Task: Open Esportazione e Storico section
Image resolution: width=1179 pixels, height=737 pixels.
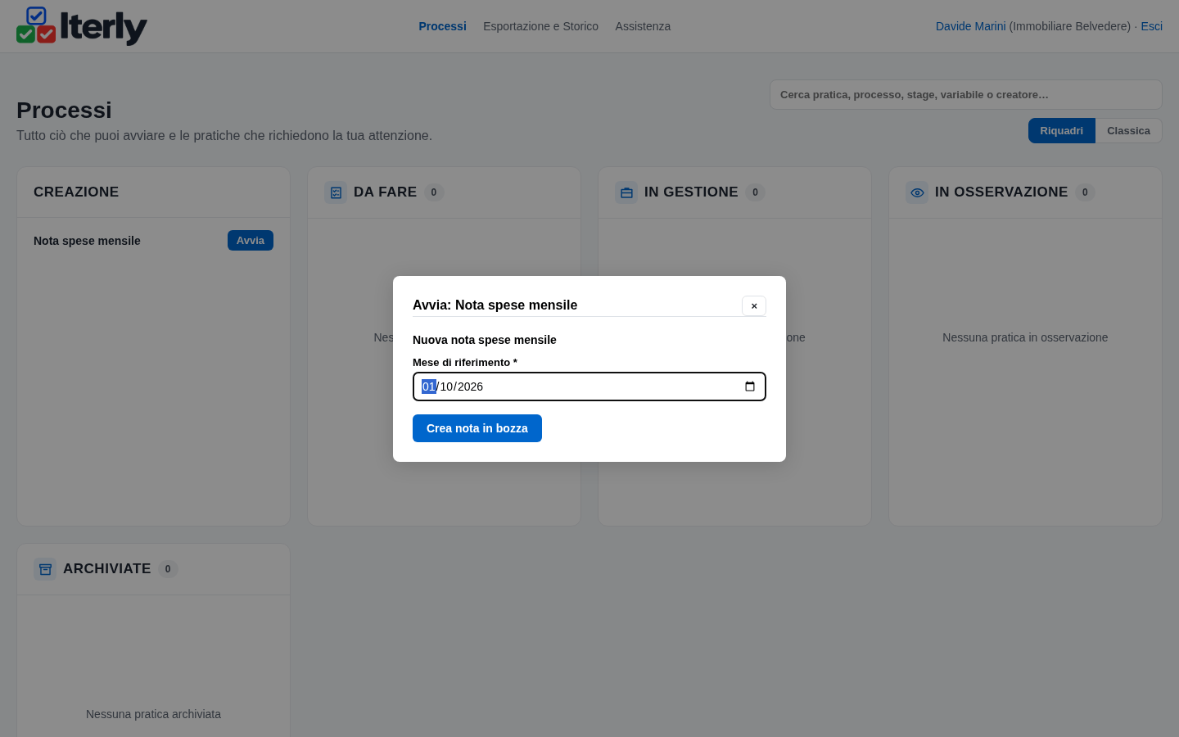Action: point(540,26)
